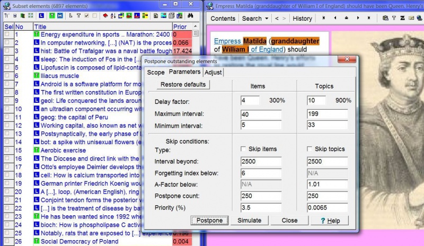
Task: Enable the Skip items checkbox
Action: point(243,149)
